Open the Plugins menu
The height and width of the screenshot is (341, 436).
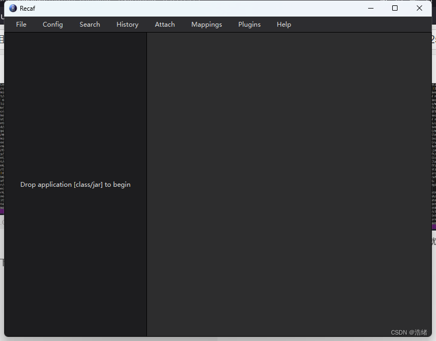click(250, 25)
